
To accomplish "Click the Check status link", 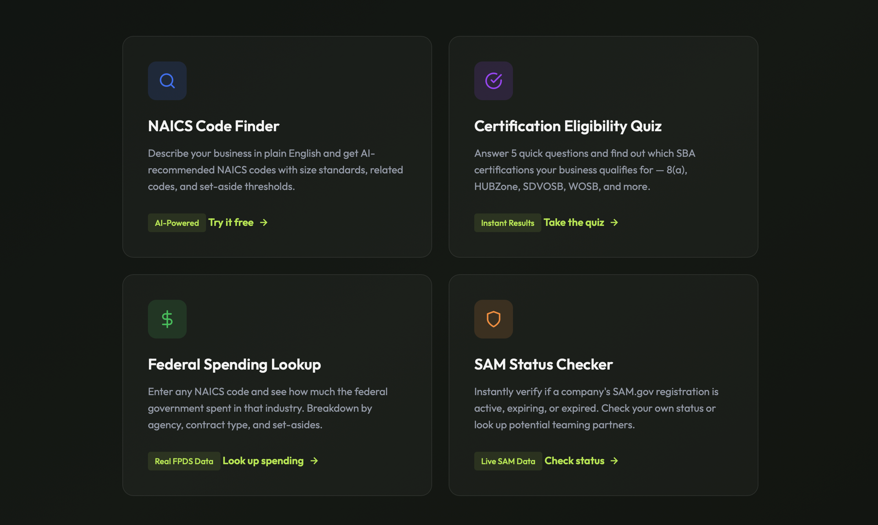I will [x=574, y=461].
